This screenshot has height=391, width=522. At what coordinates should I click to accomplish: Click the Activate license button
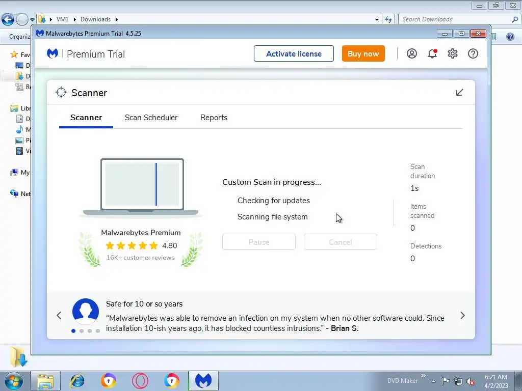294,53
